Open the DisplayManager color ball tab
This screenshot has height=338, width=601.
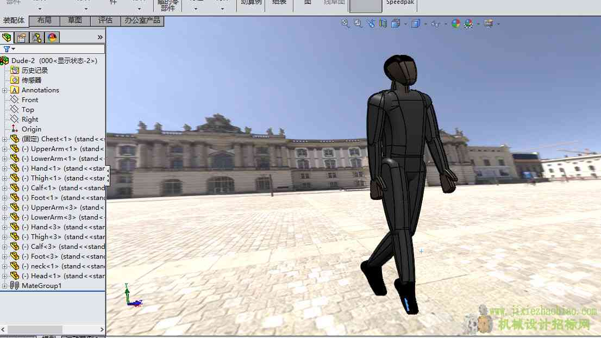[52, 37]
